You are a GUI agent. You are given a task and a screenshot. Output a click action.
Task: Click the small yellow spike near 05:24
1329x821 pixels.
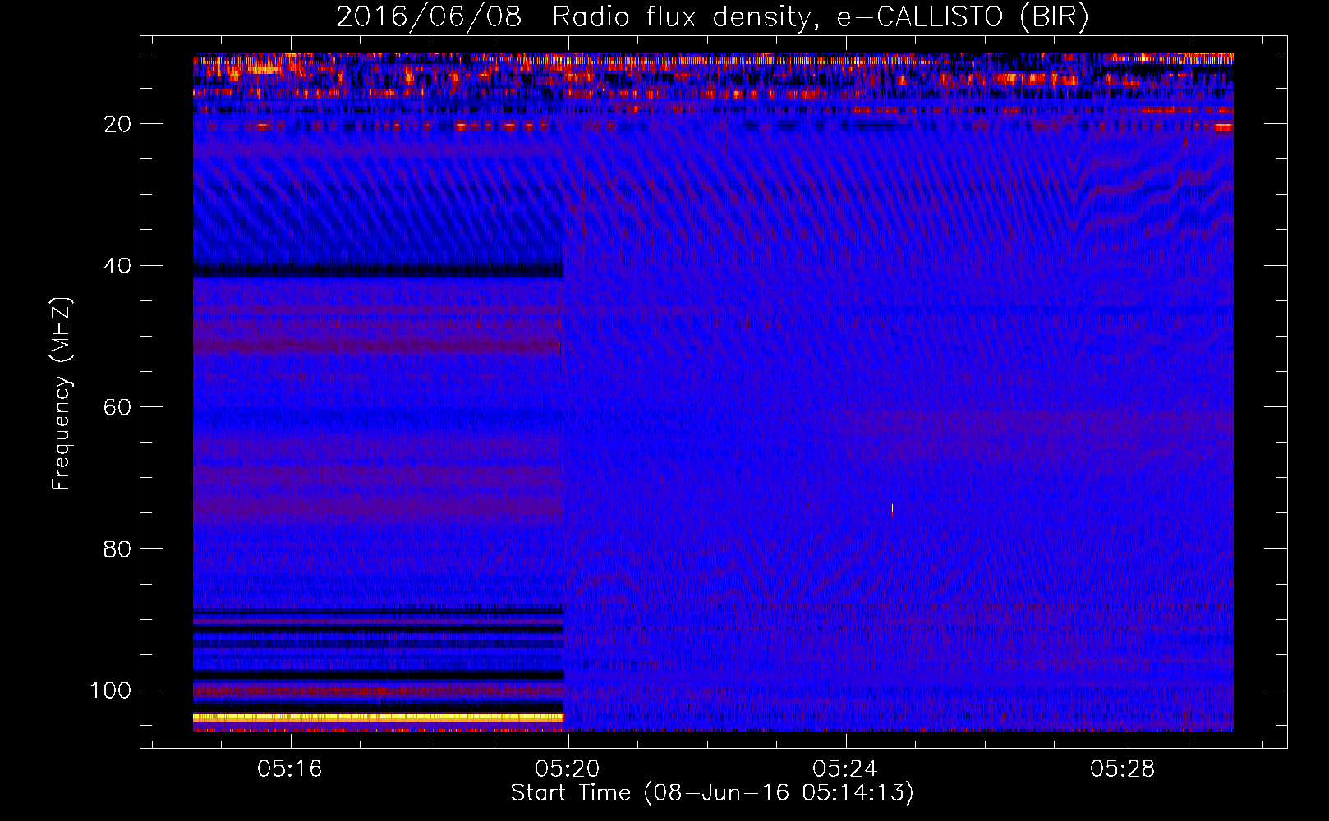[892, 509]
